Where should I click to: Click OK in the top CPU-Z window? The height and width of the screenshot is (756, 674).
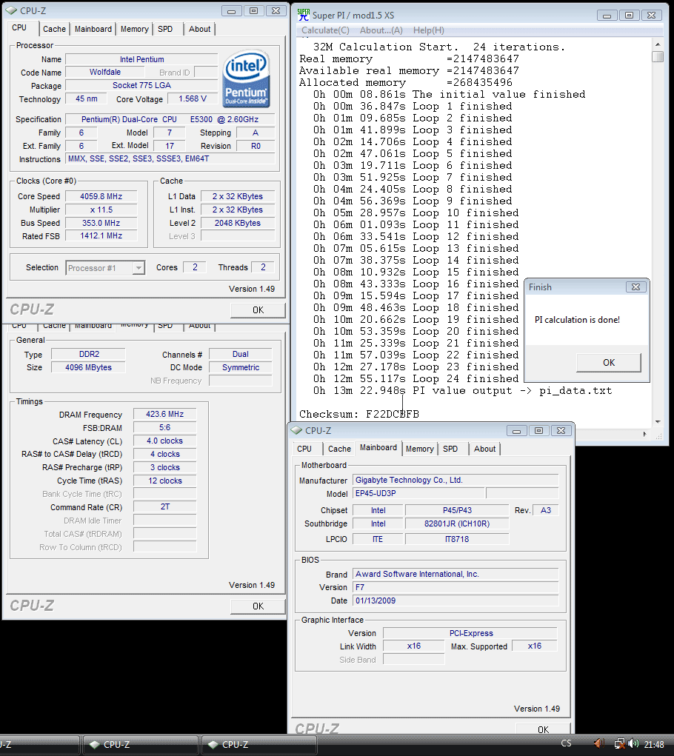pyautogui.click(x=258, y=310)
